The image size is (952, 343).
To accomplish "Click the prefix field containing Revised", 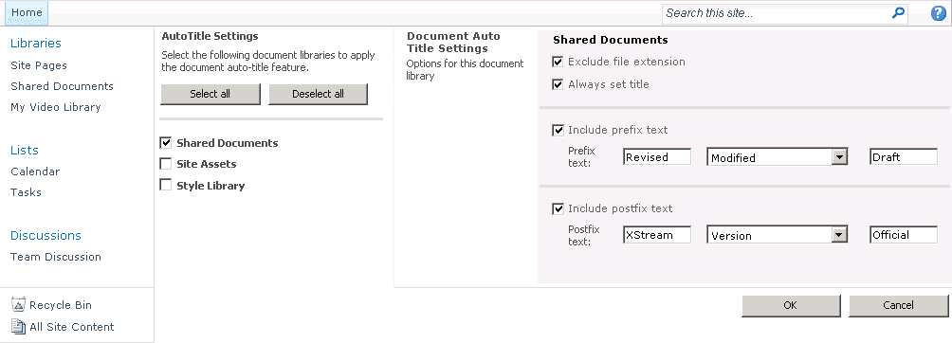I will point(657,156).
